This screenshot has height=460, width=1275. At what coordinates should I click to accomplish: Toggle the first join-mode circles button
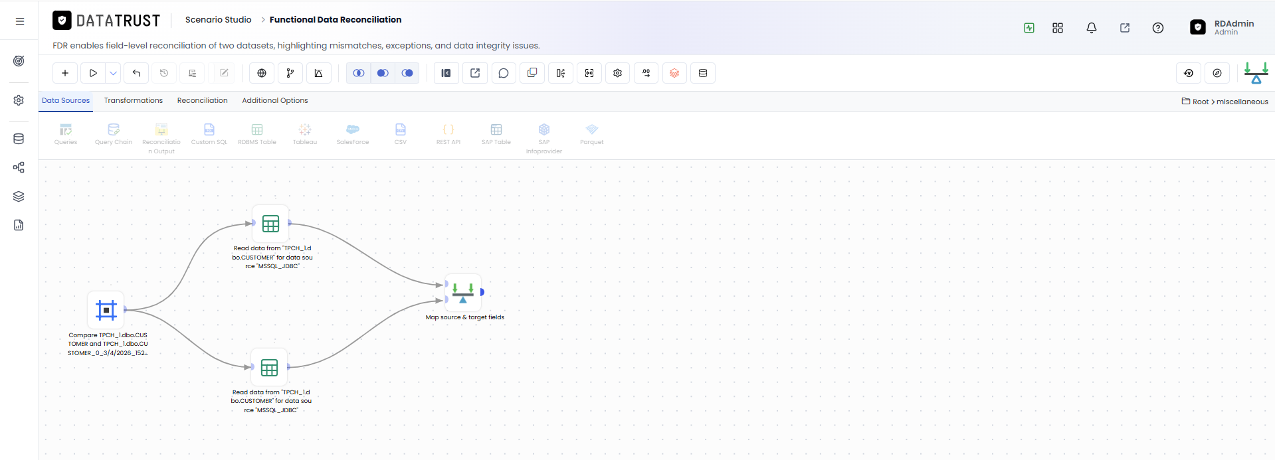[359, 73]
